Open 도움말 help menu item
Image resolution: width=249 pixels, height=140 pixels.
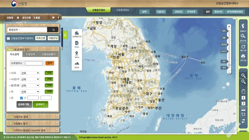(37, 18)
